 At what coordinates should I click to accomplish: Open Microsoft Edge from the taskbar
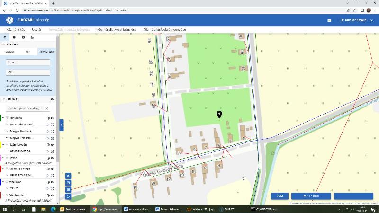point(53,209)
